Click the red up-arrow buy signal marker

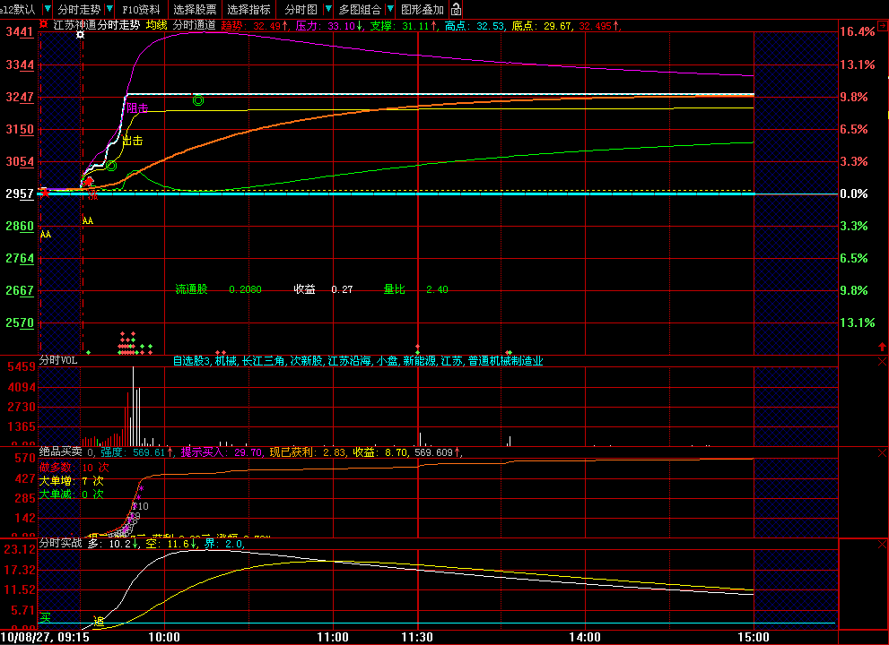89,182
